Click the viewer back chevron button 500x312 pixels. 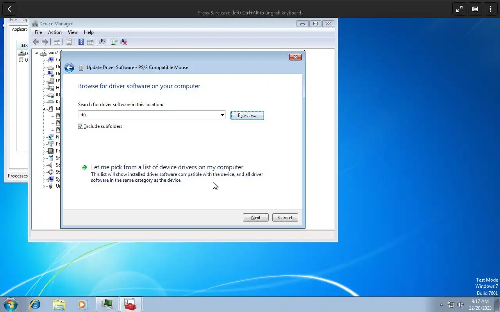click(x=9, y=9)
